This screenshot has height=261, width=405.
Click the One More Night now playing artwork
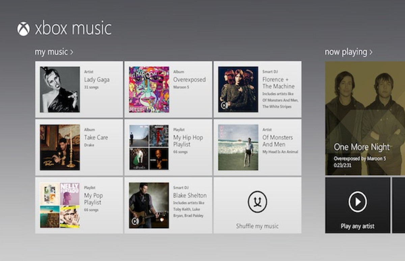pyautogui.click(x=365, y=118)
